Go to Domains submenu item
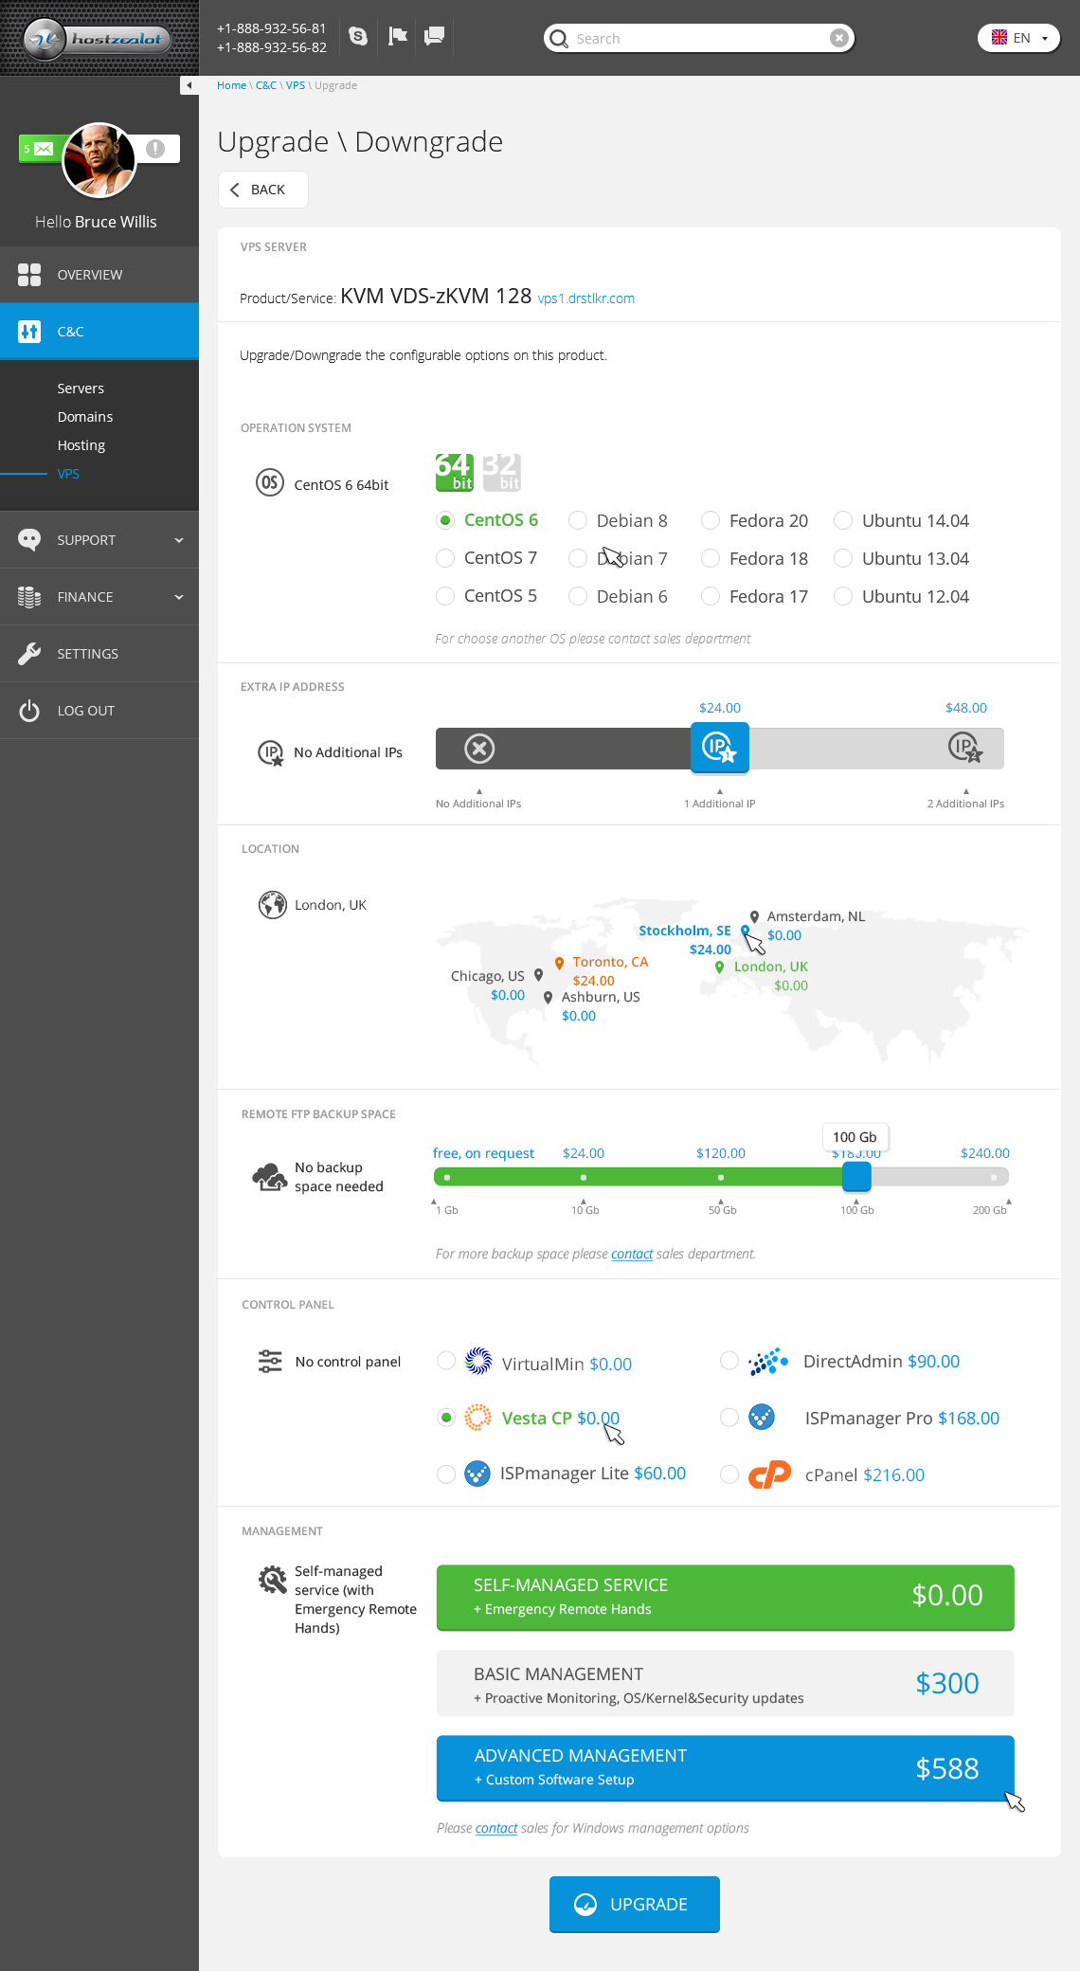Viewport: 1080px width, 1971px height. point(85,417)
